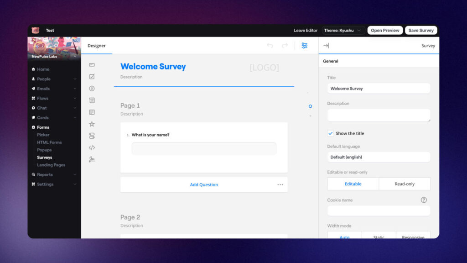467x263 pixels.
Task: Select the single-line text question icon
Action: [x=92, y=64]
